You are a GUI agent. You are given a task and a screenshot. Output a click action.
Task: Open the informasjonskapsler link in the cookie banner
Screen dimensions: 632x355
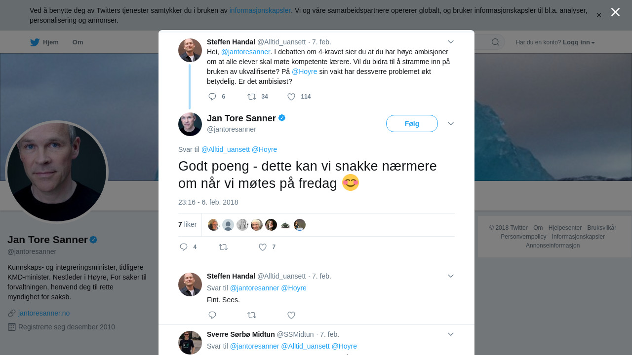click(x=260, y=10)
